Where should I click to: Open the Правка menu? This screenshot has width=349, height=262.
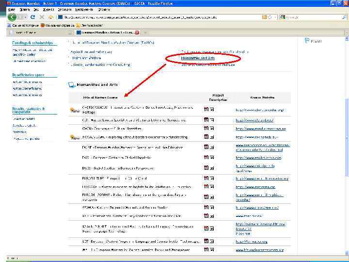(25, 10)
